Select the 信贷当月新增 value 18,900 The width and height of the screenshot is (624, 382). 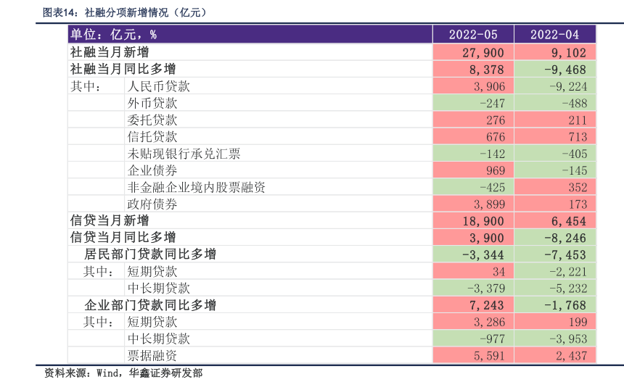[473, 221]
